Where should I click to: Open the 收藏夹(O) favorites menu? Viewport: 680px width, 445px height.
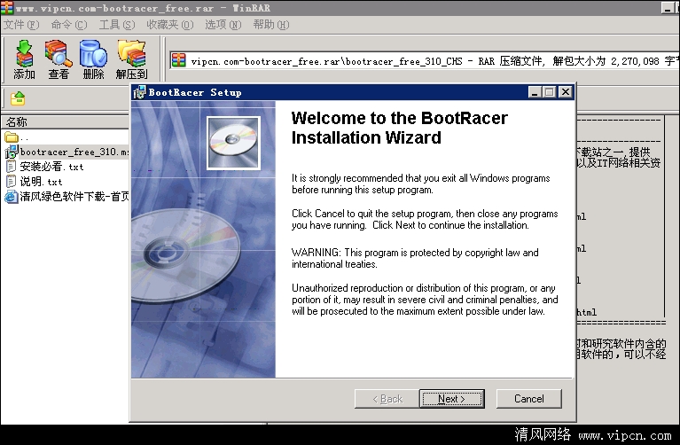click(x=168, y=25)
